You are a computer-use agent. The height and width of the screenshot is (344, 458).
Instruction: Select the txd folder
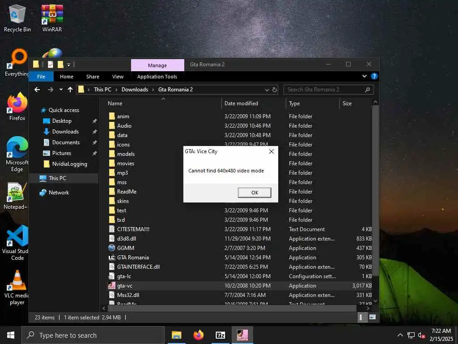click(121, 219)
